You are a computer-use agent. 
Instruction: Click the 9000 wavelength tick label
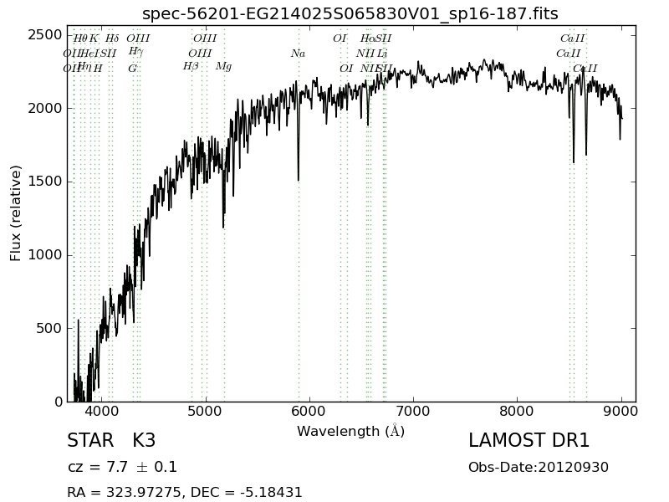point(621,412)
